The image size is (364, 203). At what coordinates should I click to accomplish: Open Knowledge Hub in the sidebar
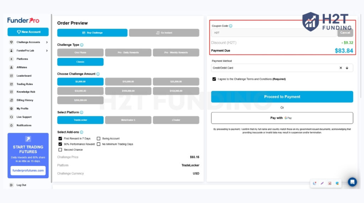[x=26, y=92]
